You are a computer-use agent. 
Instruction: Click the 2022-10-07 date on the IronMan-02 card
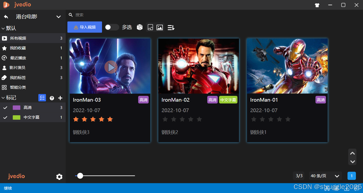click(175, 111)
